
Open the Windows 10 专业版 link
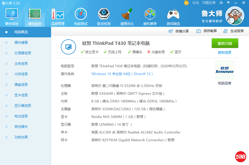coord(106,74)
